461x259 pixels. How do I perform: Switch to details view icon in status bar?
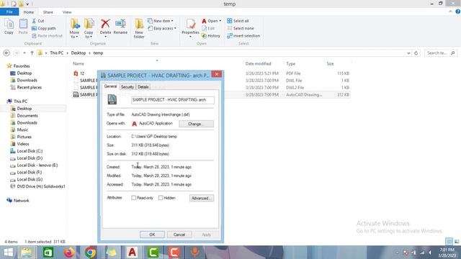coord(449,242)
